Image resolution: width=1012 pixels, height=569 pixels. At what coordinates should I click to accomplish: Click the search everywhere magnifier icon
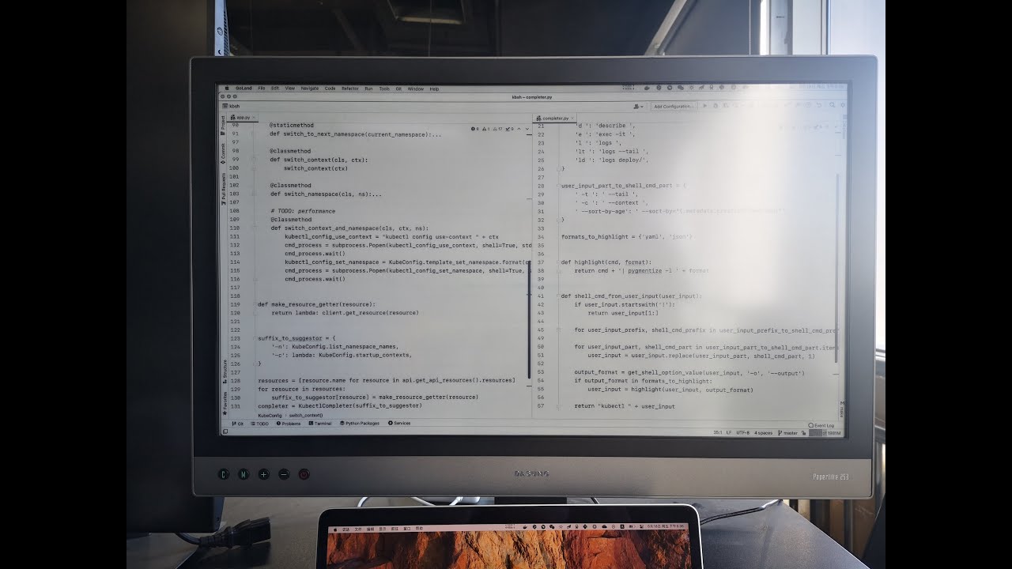832,105
